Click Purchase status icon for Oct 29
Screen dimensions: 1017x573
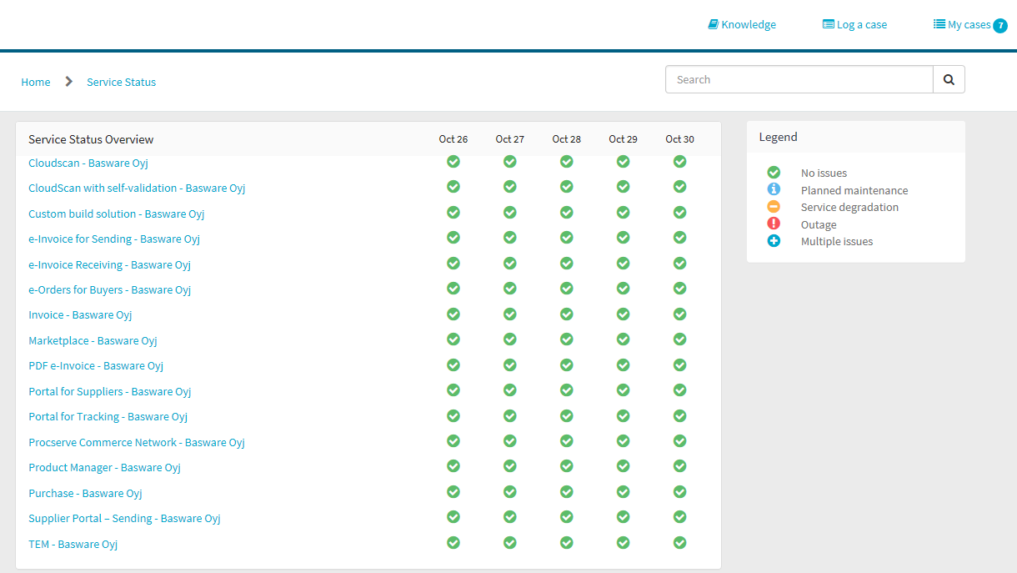pyautogui.click(x=624, y=491)
